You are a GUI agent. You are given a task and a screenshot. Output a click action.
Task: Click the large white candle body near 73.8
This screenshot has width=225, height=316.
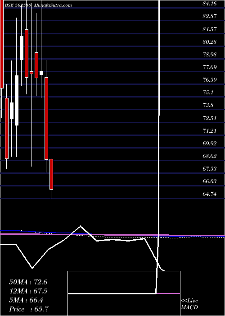pos(17,100)
